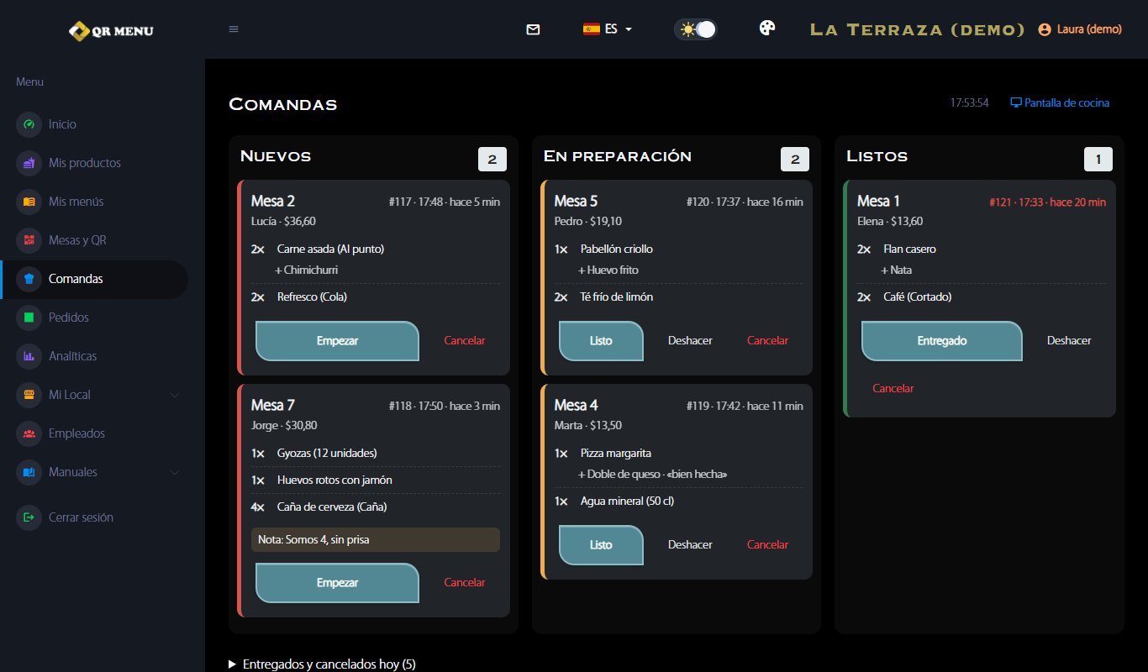The width and height of the screenshot is (1148, 672).
Task: Open Mesas y QR menu item
Action: [77, 240]
